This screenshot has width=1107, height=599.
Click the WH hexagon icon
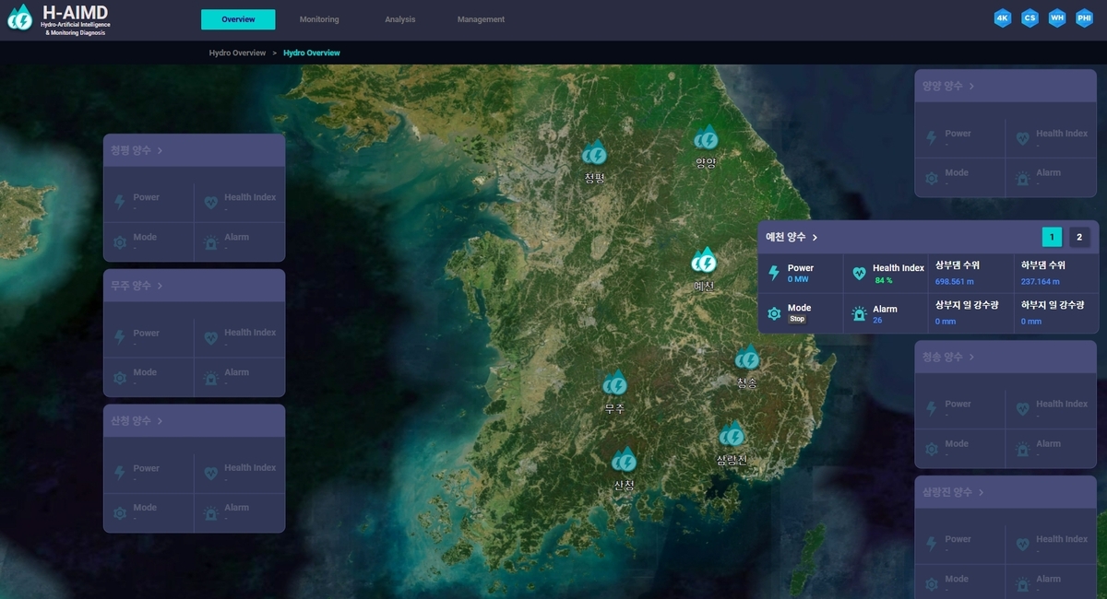tap(1057, 18)
